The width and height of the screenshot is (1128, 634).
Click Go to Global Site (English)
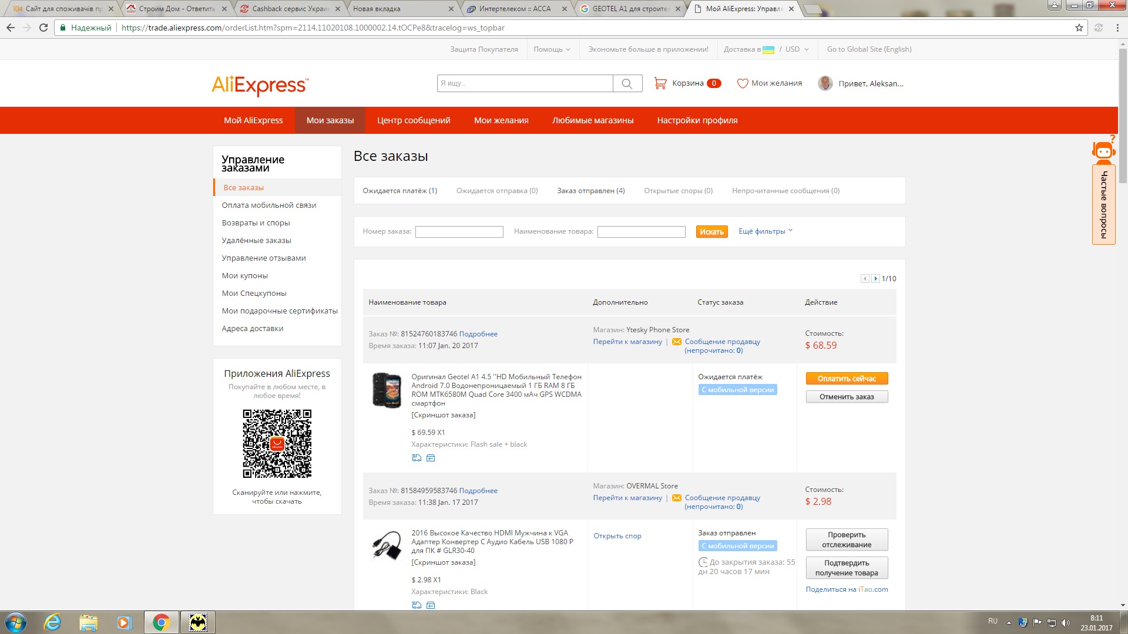click(x=869, y=49)
